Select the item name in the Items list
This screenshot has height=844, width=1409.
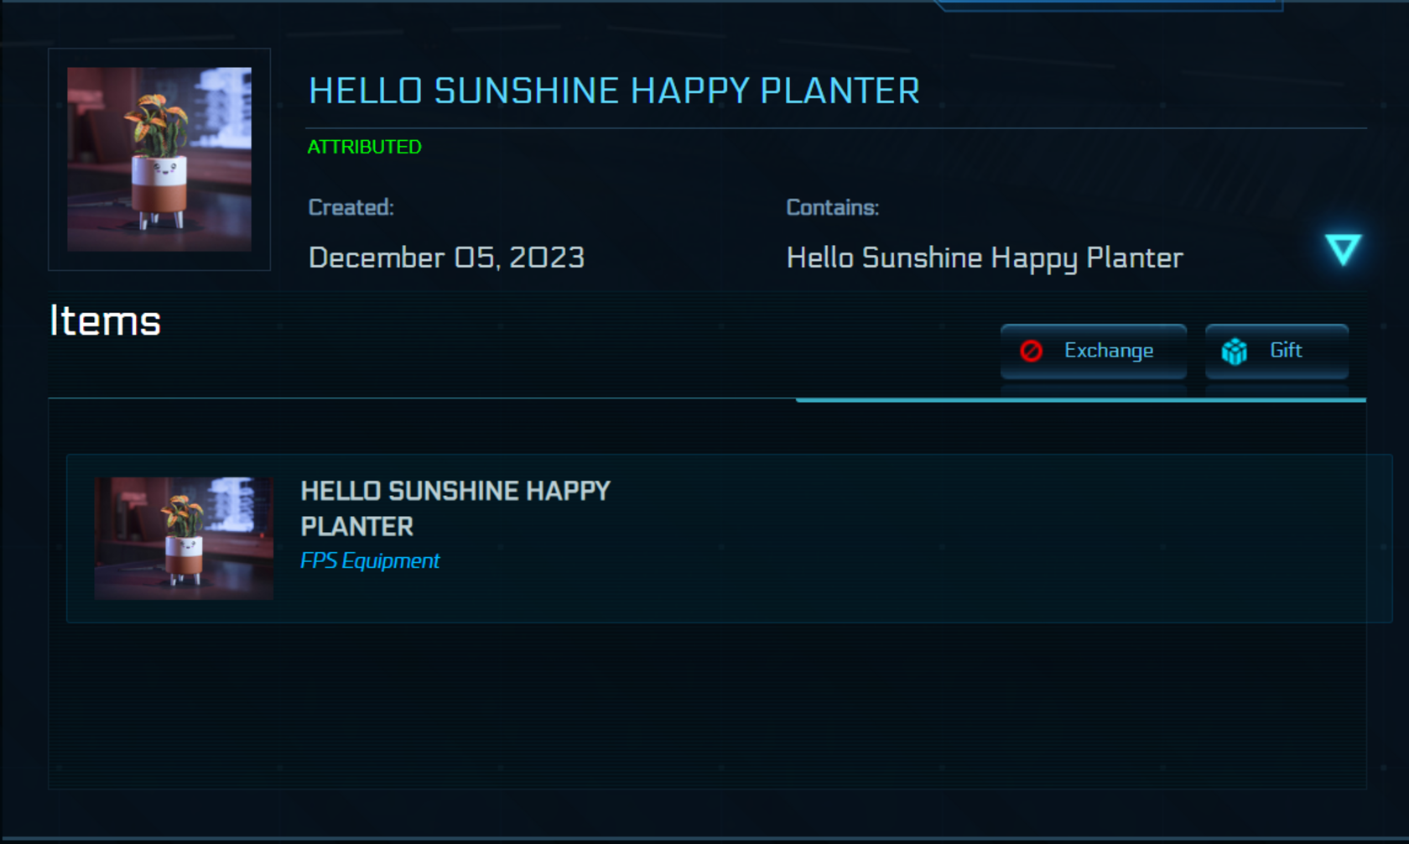pos(455,508)
